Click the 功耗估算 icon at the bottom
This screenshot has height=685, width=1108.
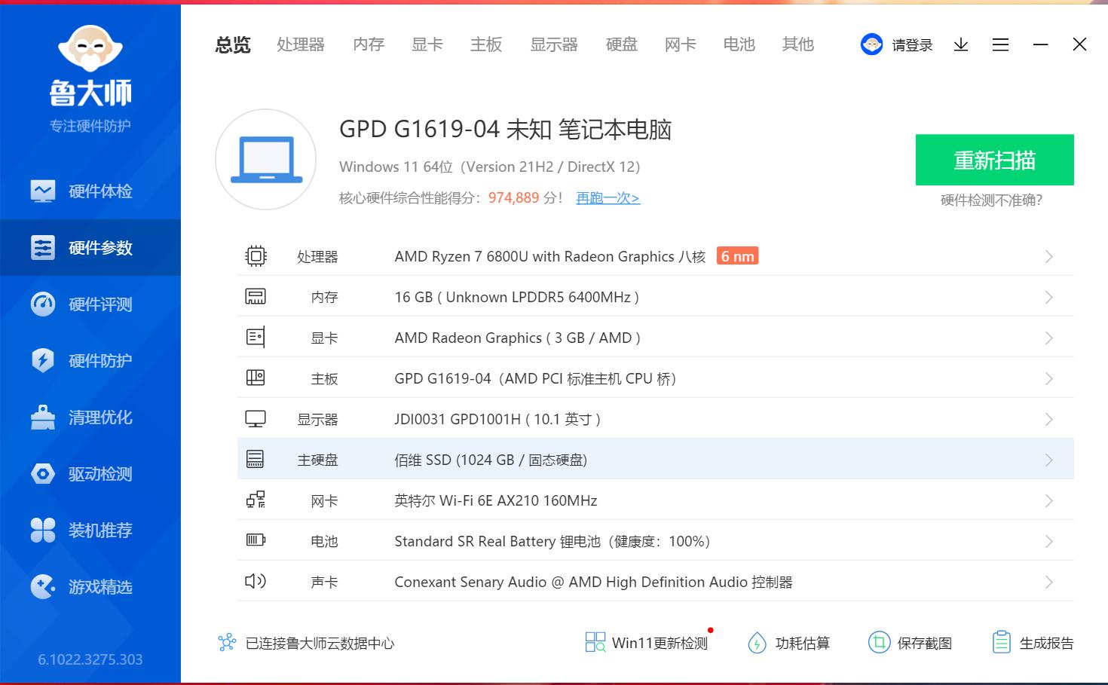[788, 642]
